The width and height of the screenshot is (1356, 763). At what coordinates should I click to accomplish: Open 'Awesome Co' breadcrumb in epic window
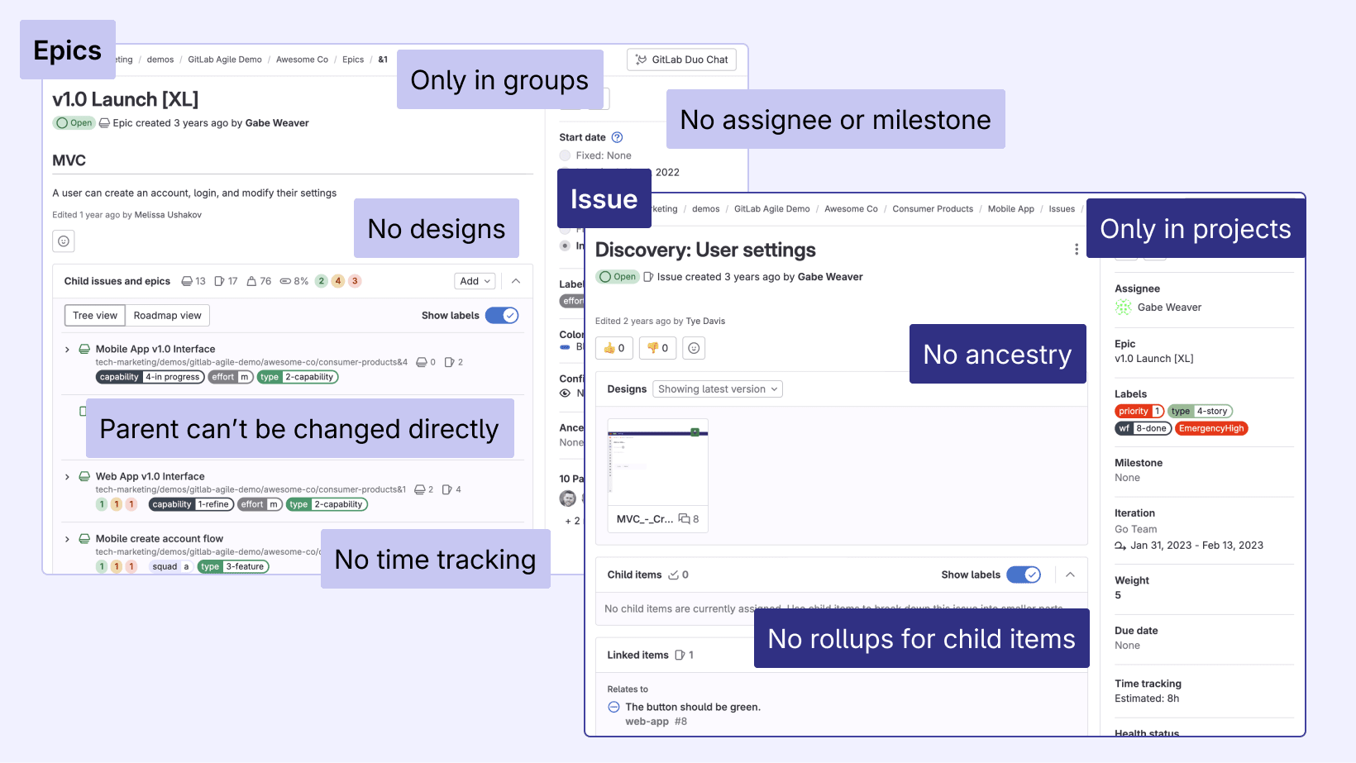coord(302,60)
